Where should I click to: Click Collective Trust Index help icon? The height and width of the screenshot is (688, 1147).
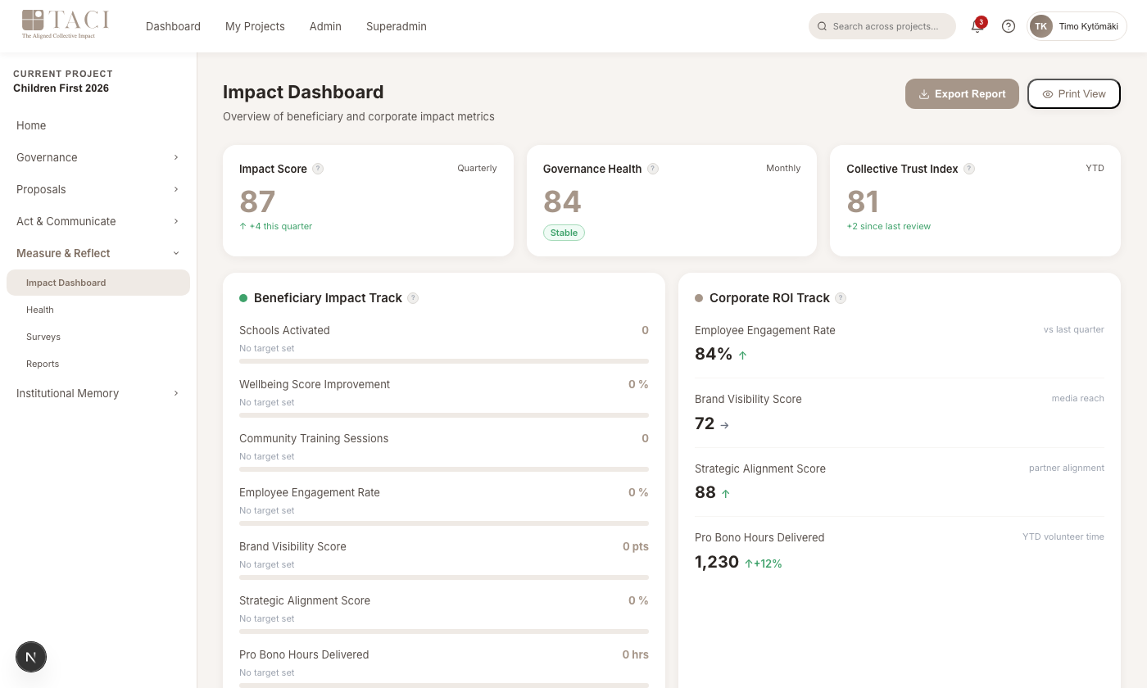969,169
